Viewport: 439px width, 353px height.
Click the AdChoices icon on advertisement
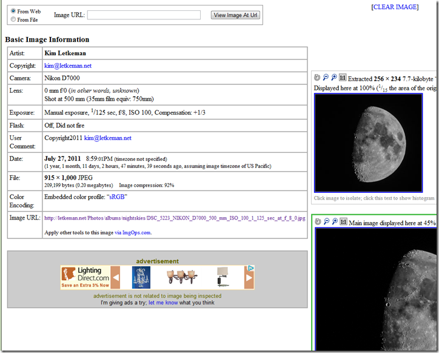[x=251, y=269]
